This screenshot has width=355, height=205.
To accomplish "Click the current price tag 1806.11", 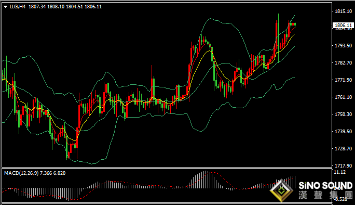I will (x=343, y=25).
